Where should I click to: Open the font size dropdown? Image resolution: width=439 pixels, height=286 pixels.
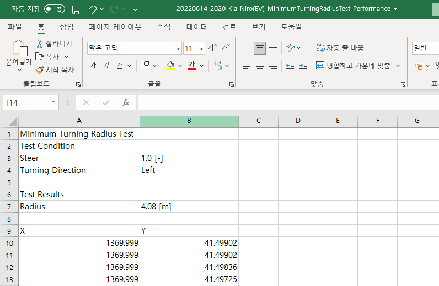coord(201,48)
